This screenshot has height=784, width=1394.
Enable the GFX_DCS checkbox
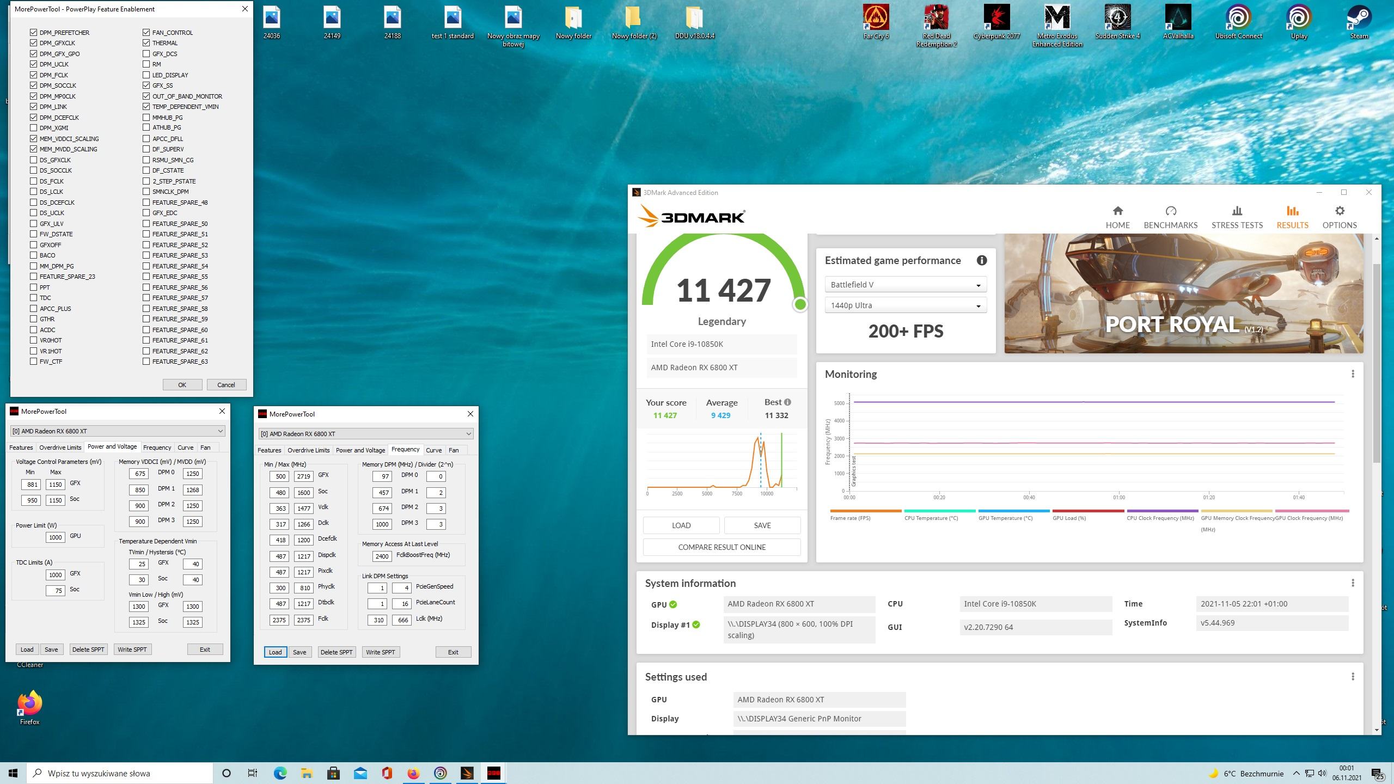coord(146,54)
